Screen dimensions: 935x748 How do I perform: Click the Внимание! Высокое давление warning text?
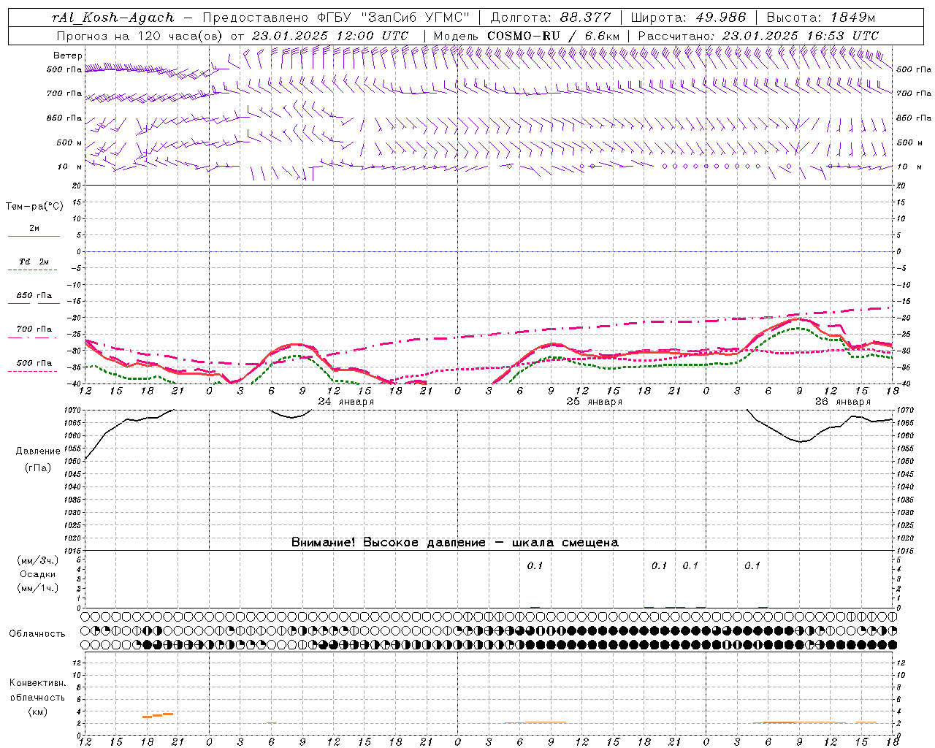tap(454, 543)
